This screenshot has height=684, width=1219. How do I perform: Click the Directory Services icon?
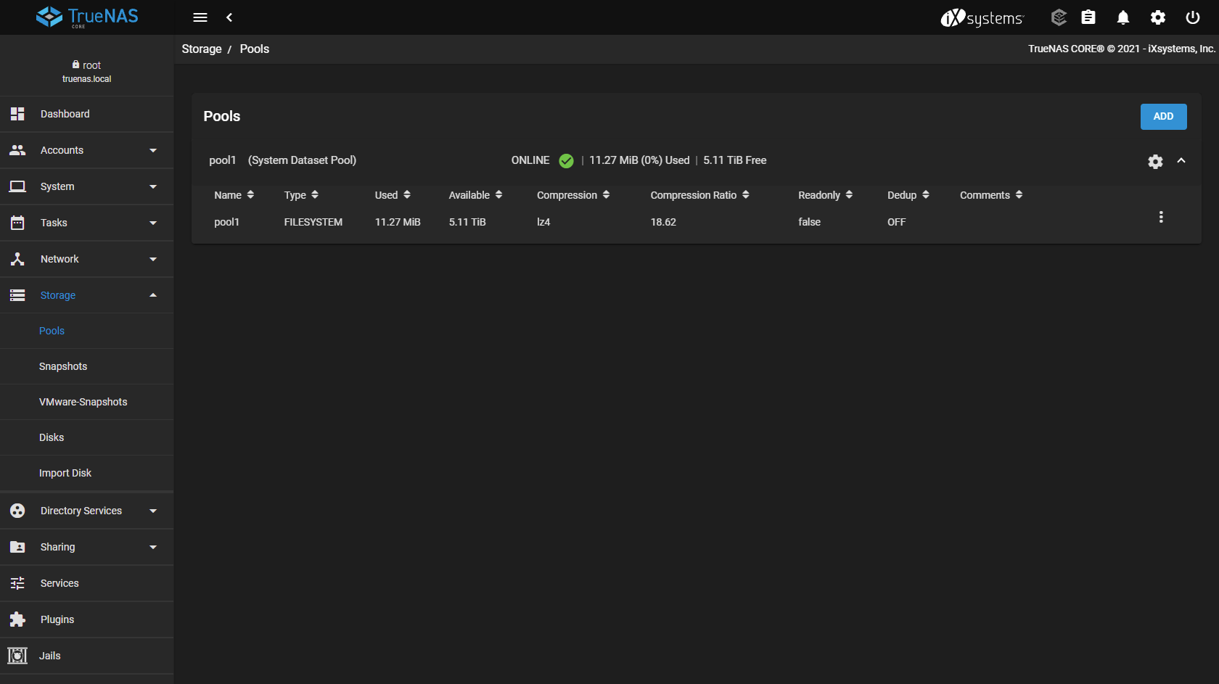[17, 511]
